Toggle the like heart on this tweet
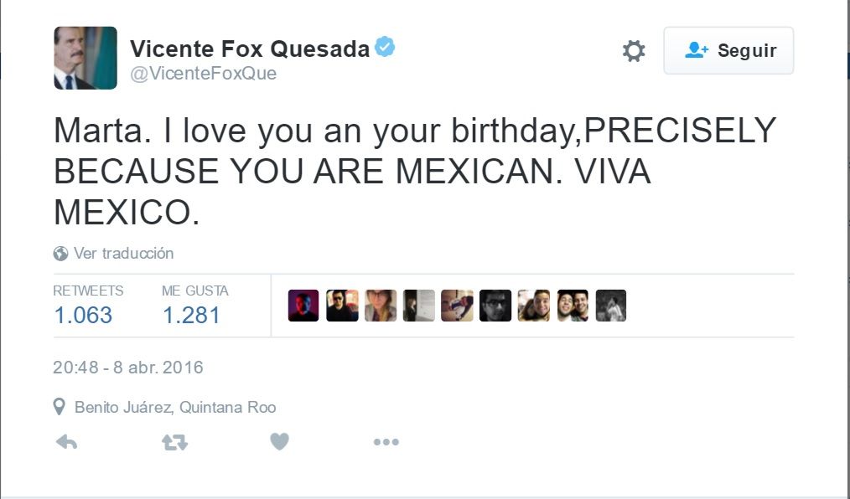This screenshot has height=499, width=850. [x=279, y=441]
